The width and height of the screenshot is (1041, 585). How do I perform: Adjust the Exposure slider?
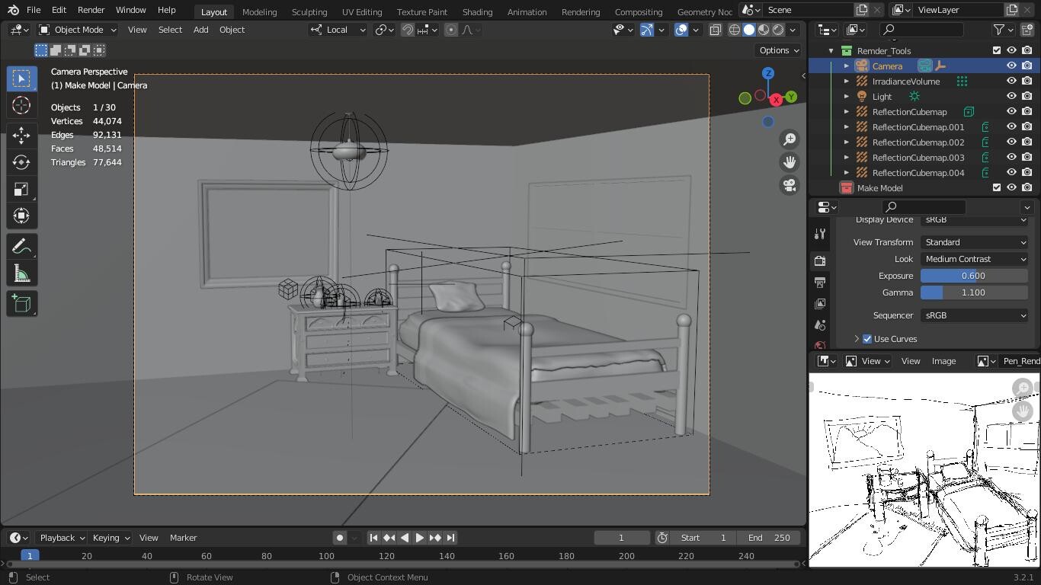(974, 276)
